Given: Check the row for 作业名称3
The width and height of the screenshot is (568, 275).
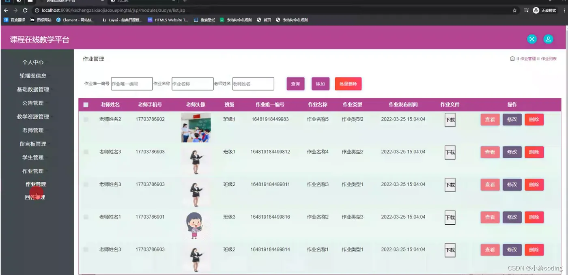Looking at the screenshot, I should pyautogui.click(x=86, y=184).
